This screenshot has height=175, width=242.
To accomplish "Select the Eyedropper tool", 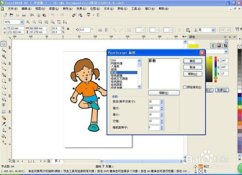I will click(x=3, y=124).
